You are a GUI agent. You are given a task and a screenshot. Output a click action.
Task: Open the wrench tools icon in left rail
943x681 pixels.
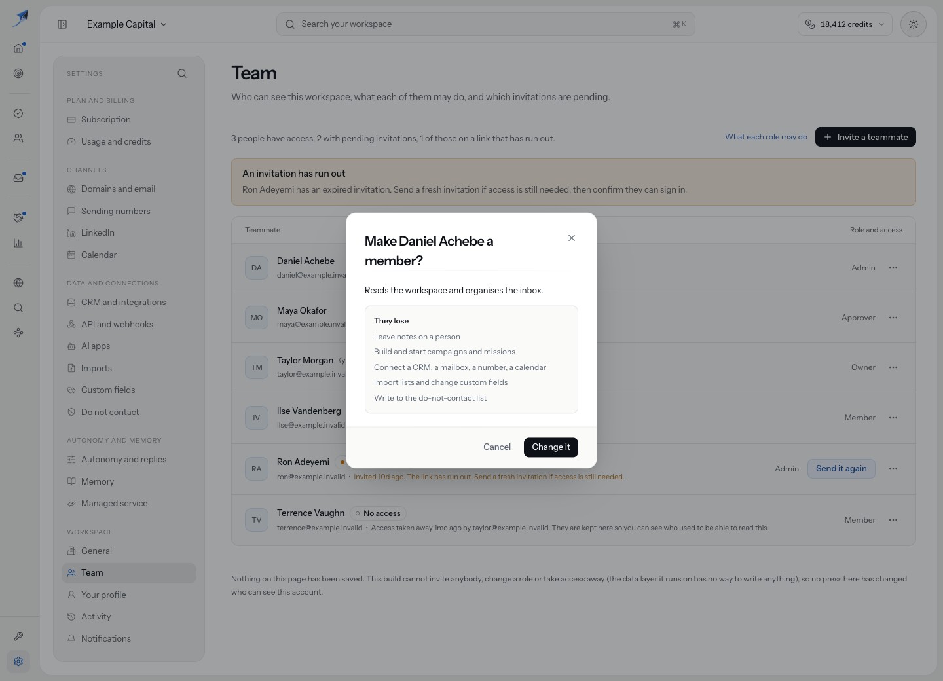[18, 636]
